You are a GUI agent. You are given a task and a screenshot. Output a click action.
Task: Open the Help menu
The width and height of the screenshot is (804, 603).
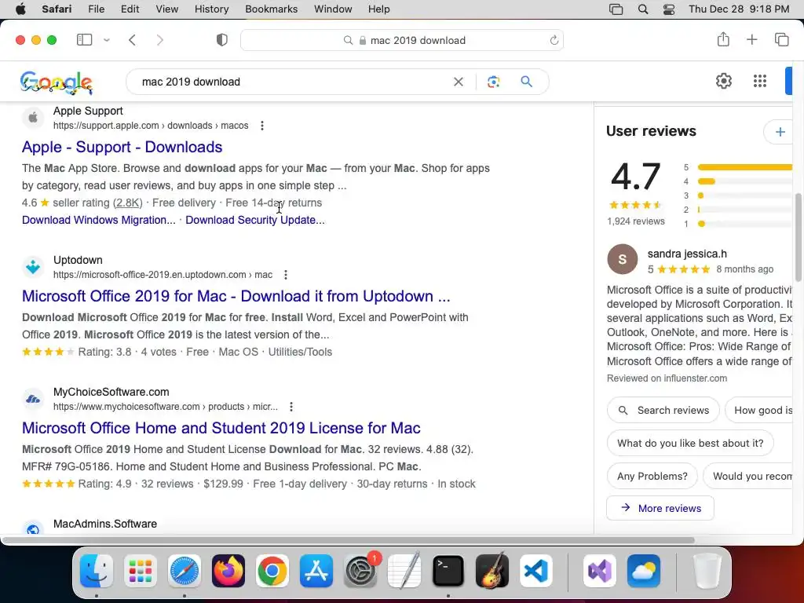(x=379, y=9)
